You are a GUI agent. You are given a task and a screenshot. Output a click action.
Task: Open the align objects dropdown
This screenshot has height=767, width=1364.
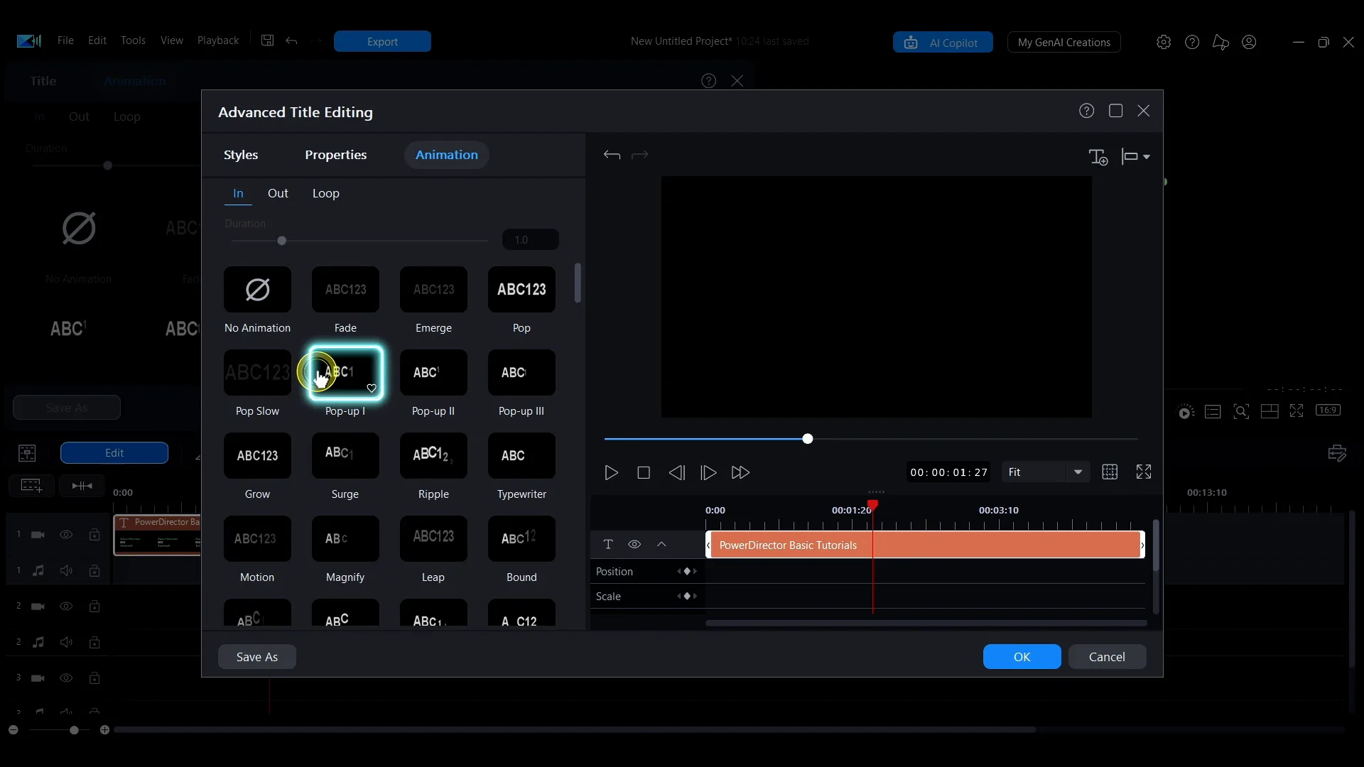click(x=1135, y=157)
